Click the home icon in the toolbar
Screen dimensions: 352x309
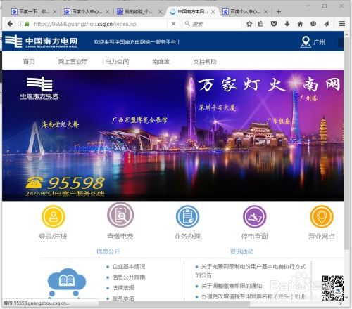(300, 24)
